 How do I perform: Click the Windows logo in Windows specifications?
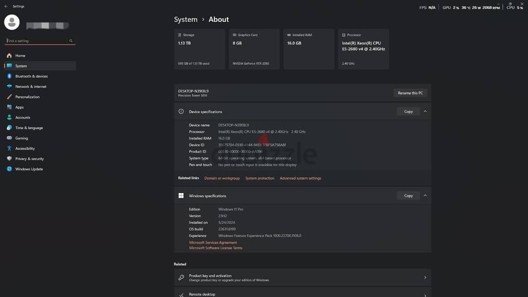[x=181, y=196]
